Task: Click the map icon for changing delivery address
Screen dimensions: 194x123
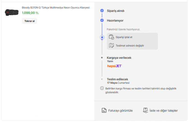Action: 111,46
